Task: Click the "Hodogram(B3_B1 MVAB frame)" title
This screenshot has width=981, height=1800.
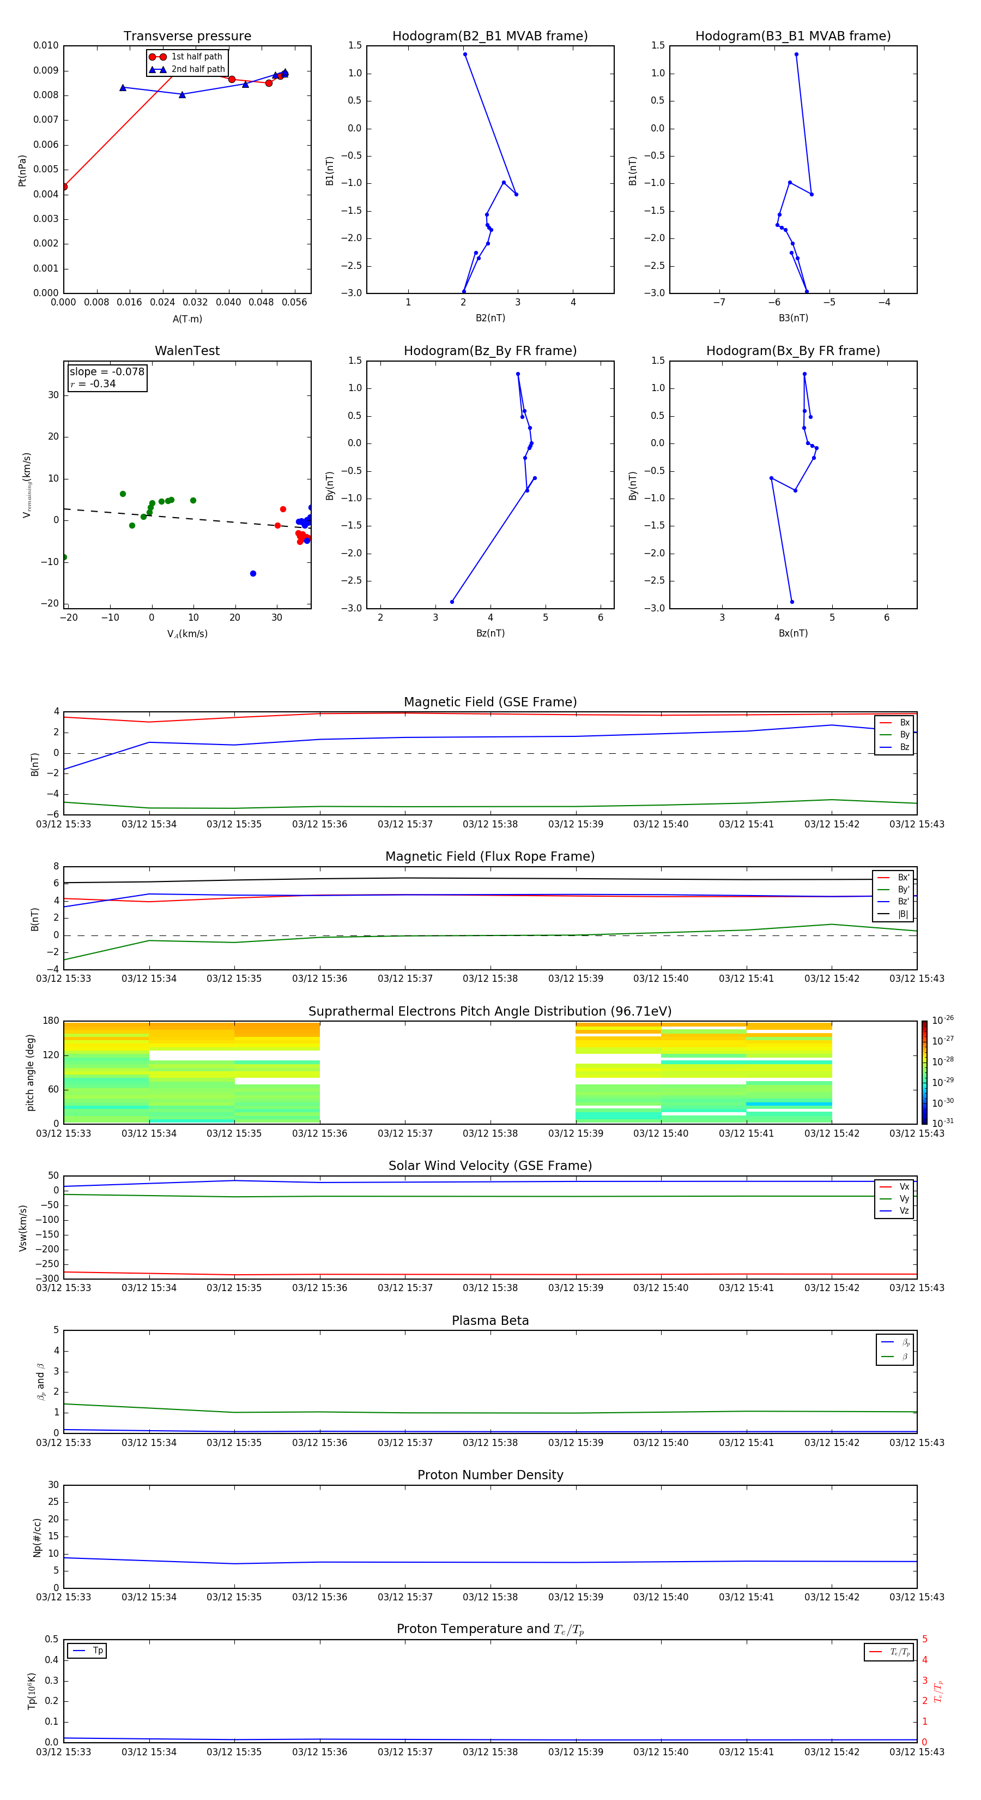Action: pyautogui.click(x=793, y=37)
